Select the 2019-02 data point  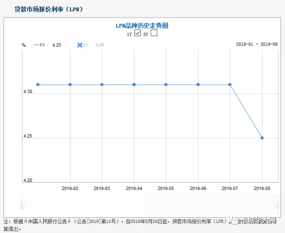(x=70, y=84)
